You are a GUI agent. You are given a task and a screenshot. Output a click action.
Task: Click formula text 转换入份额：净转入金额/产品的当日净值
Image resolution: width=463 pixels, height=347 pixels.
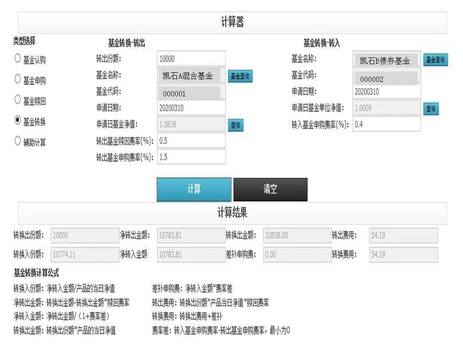click(x=64, y=288)
